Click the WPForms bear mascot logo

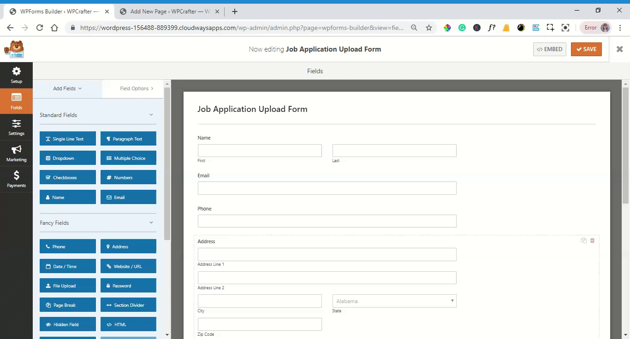pos(14,49)
